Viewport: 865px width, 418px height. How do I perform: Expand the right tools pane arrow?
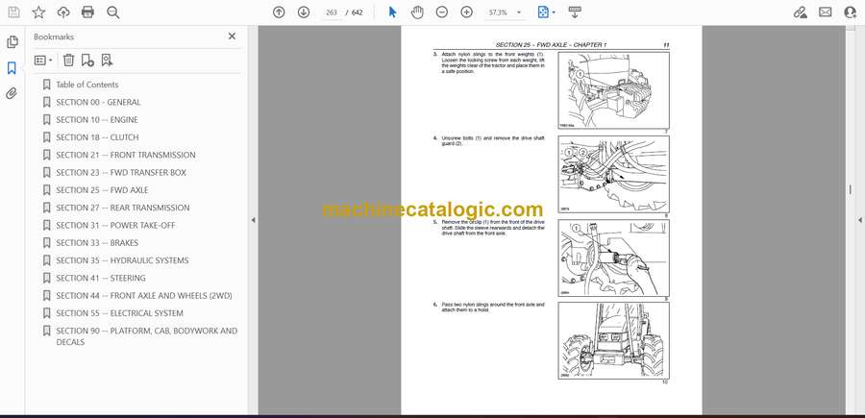tap(859, 220)
